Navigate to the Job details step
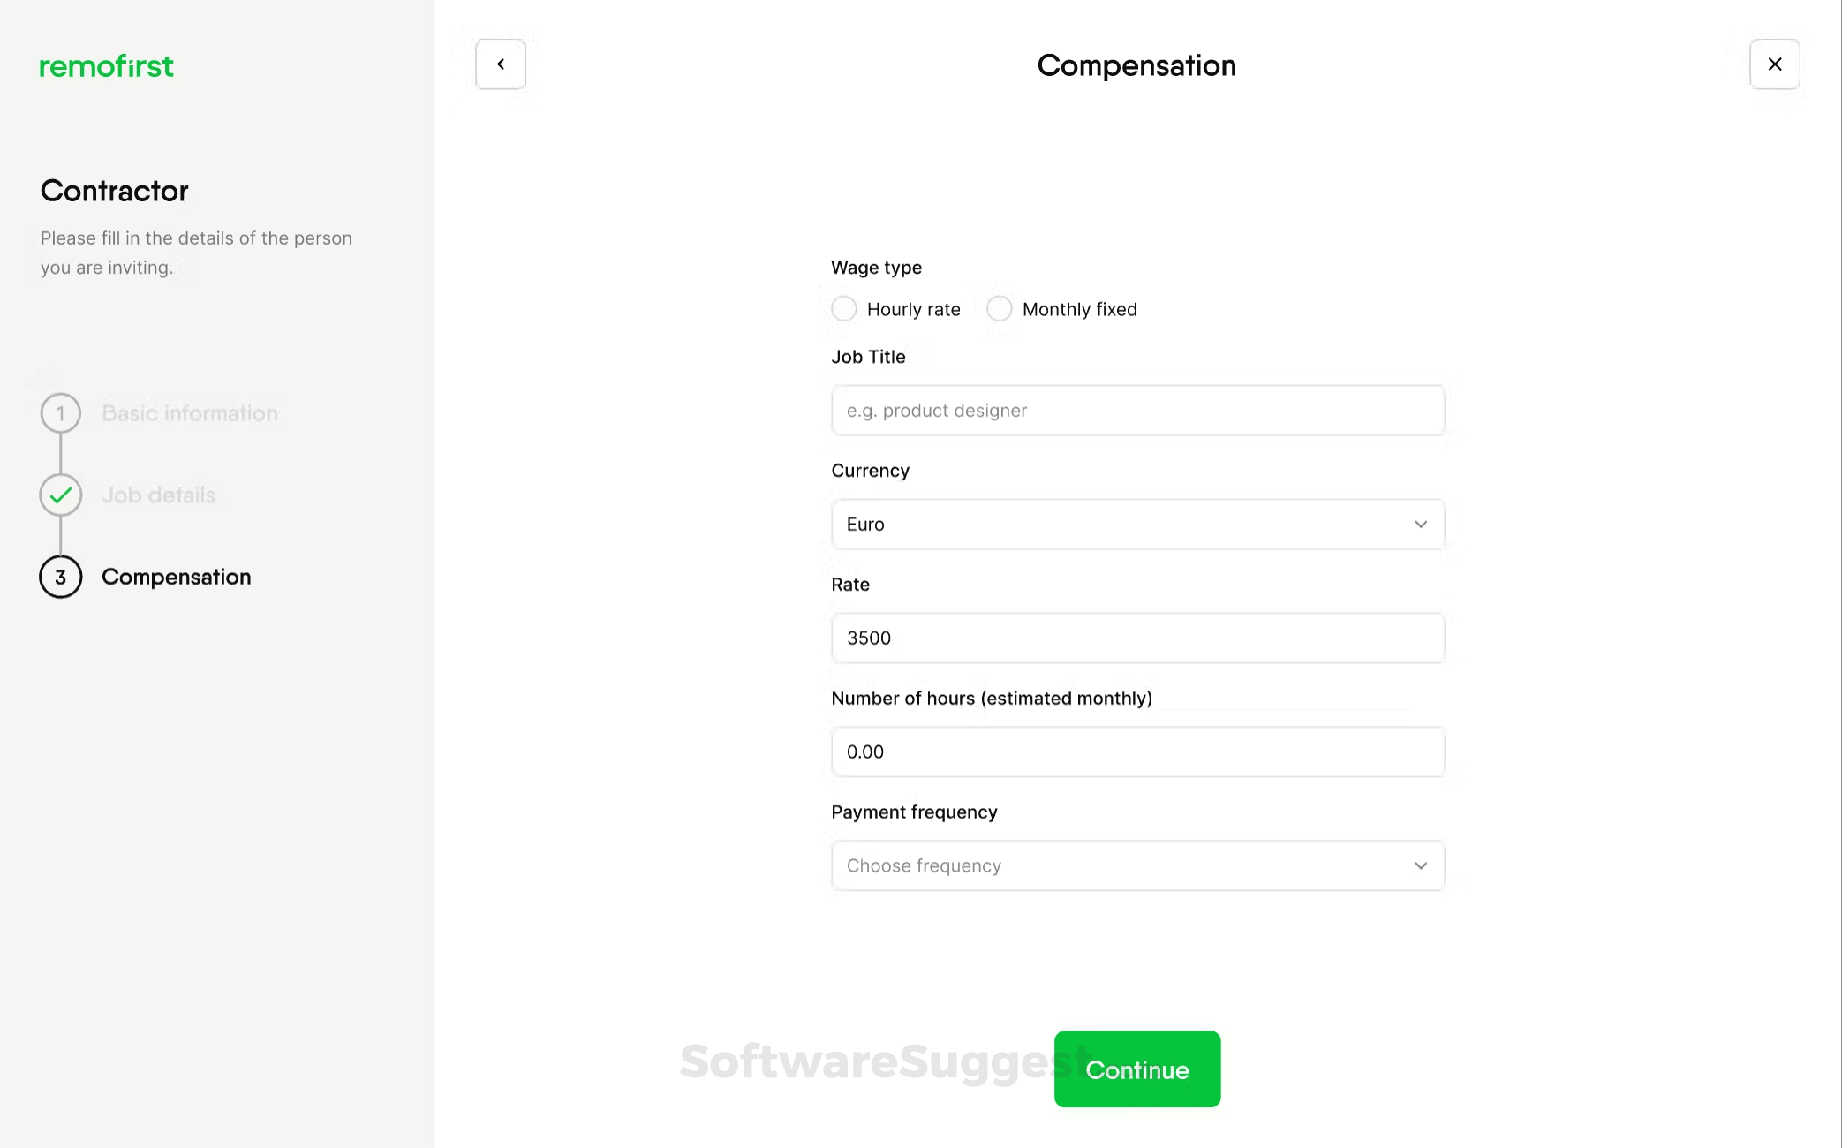The height and width of the screenshot is (1148, 1842). [158, 495]
